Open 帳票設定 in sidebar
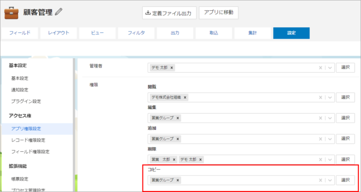The width and height of the screenshot is (361, 192). tap(20, 179)
